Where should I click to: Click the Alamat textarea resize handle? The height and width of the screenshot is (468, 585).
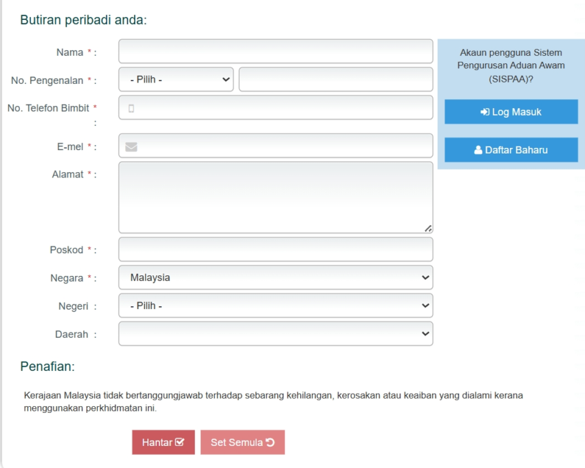[428, 228]
